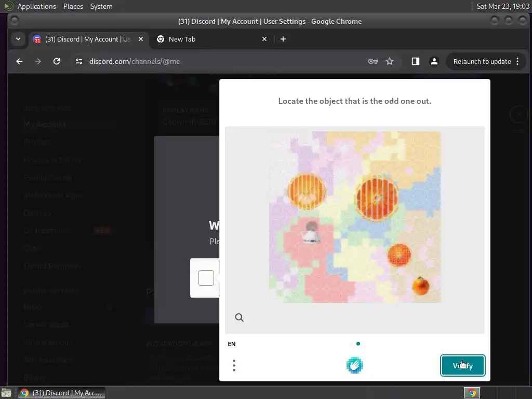This screenshot has height=399, width=532.
Task: Open the site information icon in address bar
Action: (79, 61)
